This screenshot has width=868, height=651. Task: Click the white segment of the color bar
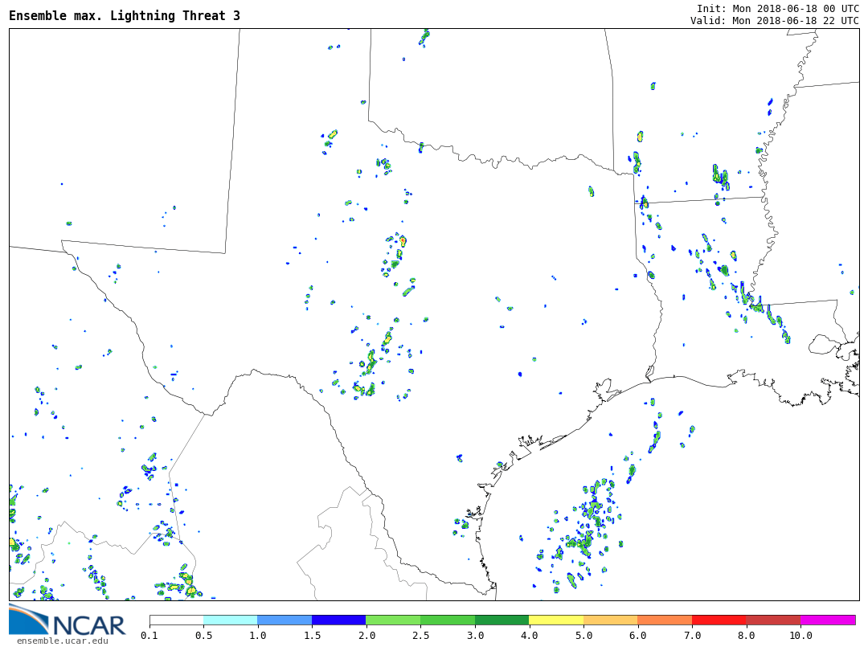pos(176,620)
